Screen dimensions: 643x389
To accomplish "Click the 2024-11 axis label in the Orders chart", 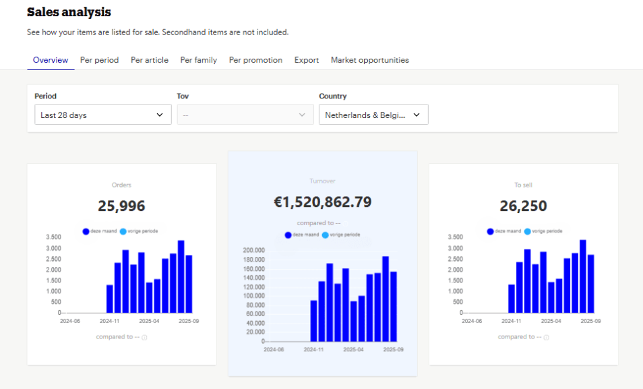I will (x=109, y=321).
